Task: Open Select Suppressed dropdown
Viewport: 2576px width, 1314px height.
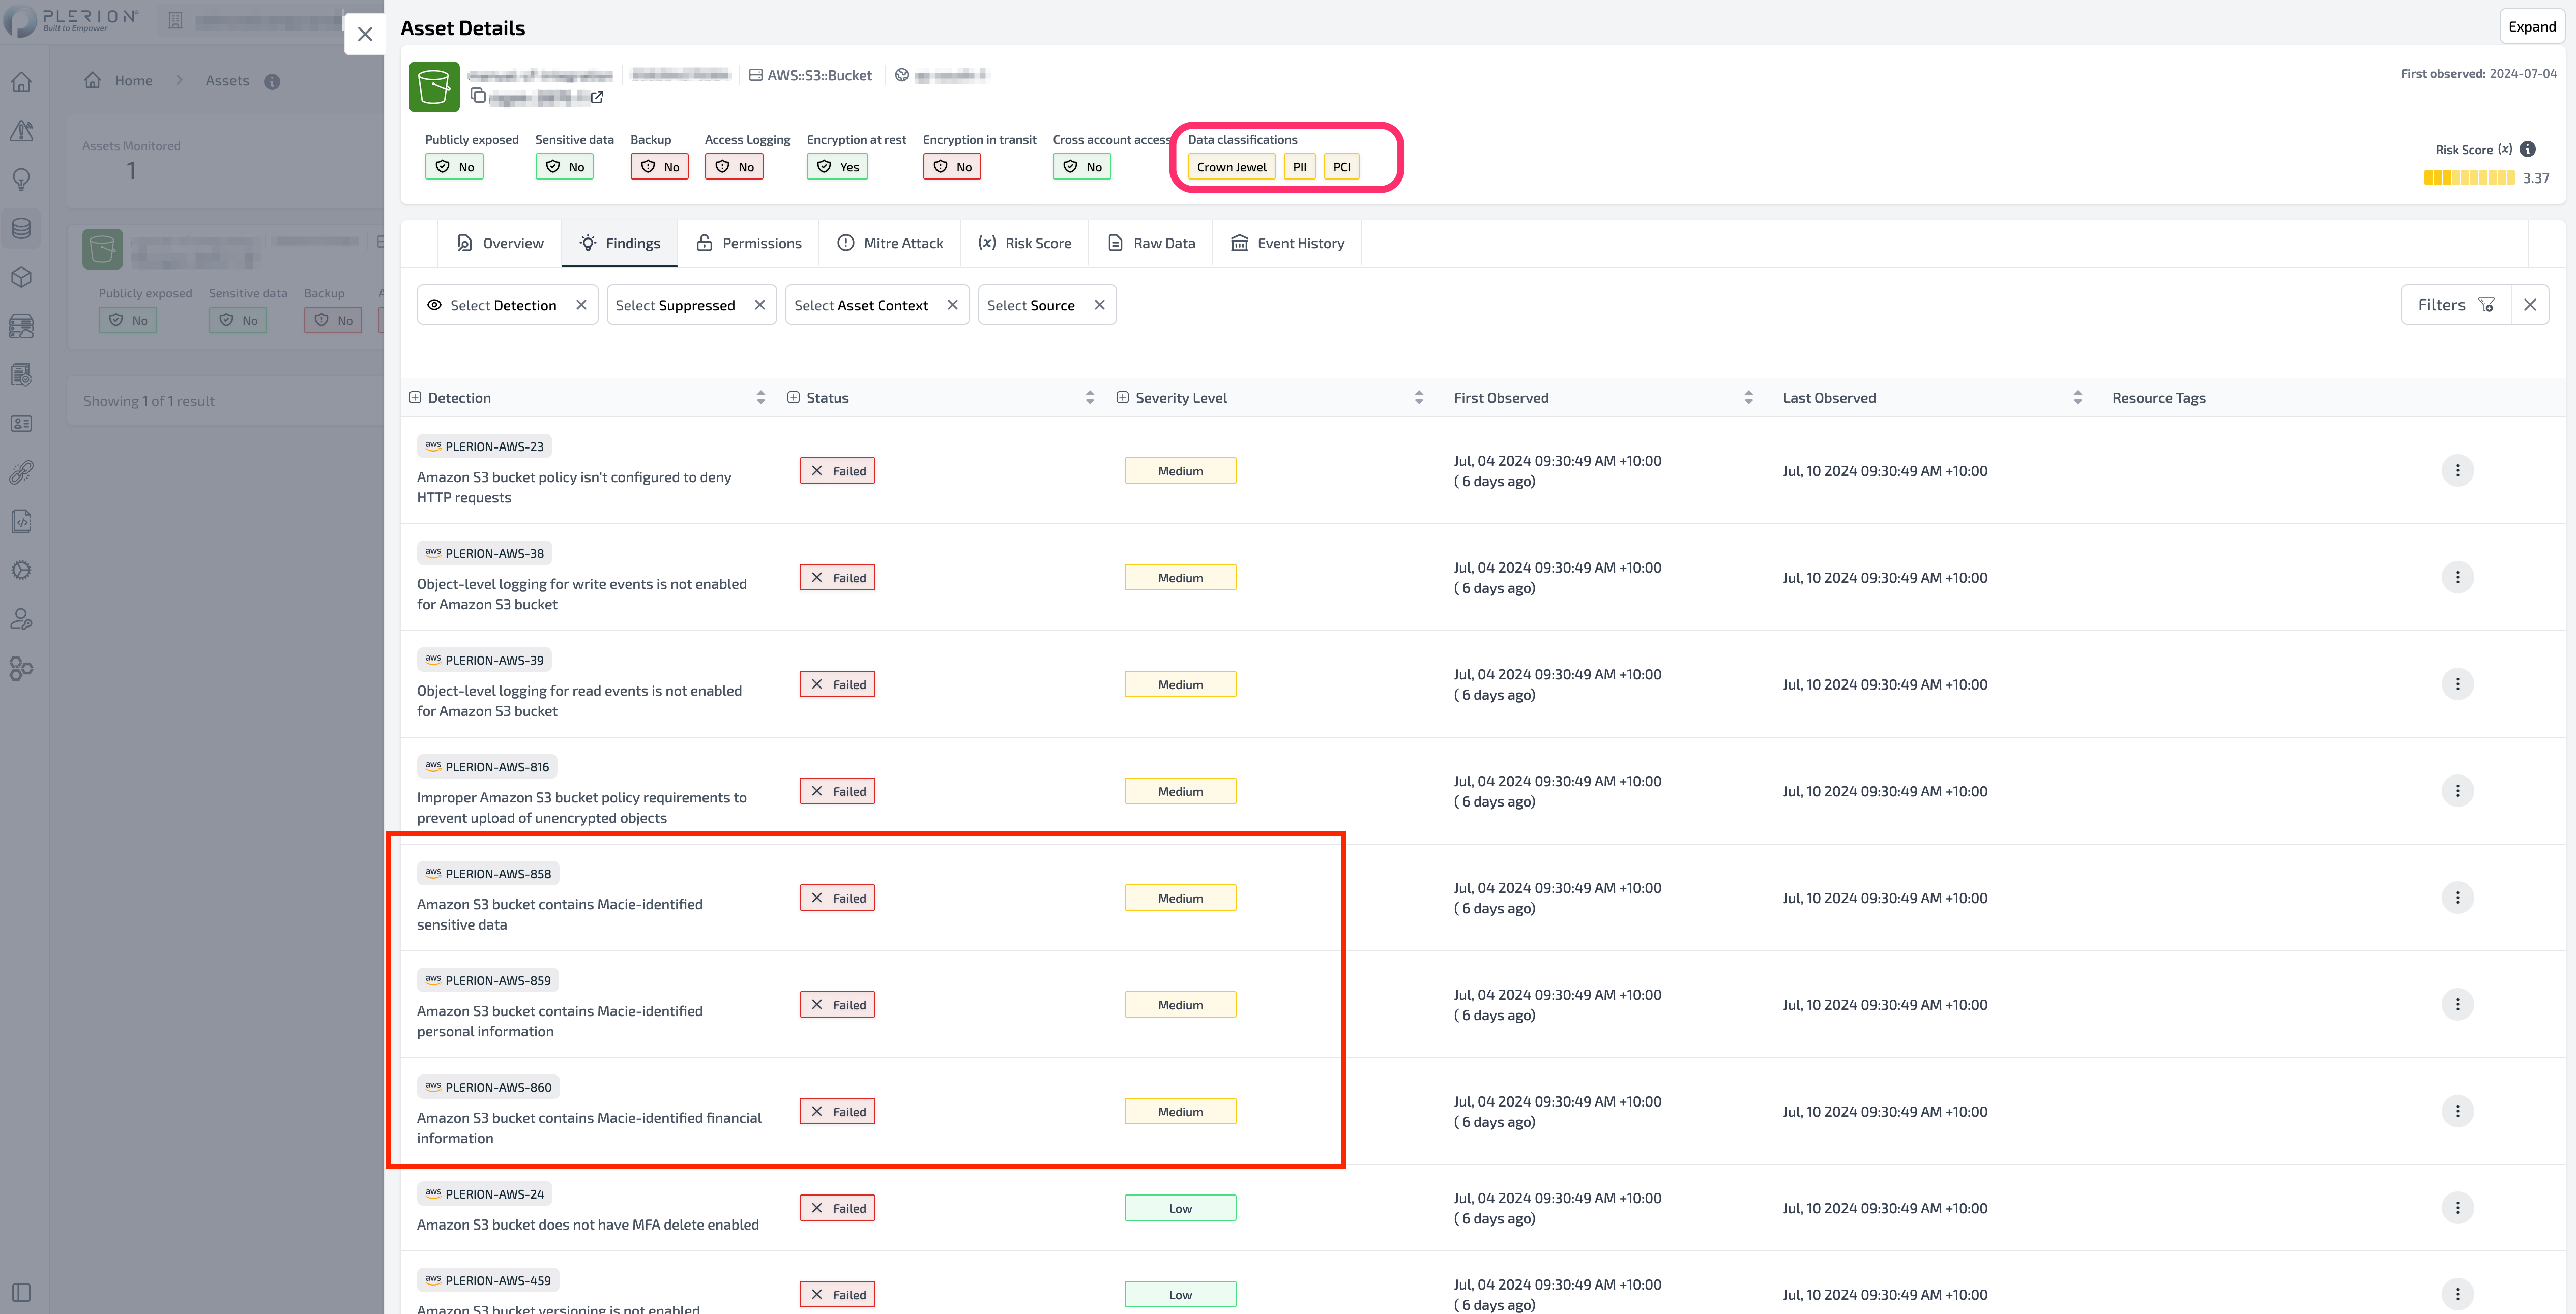Action: (x=675, y=305)
